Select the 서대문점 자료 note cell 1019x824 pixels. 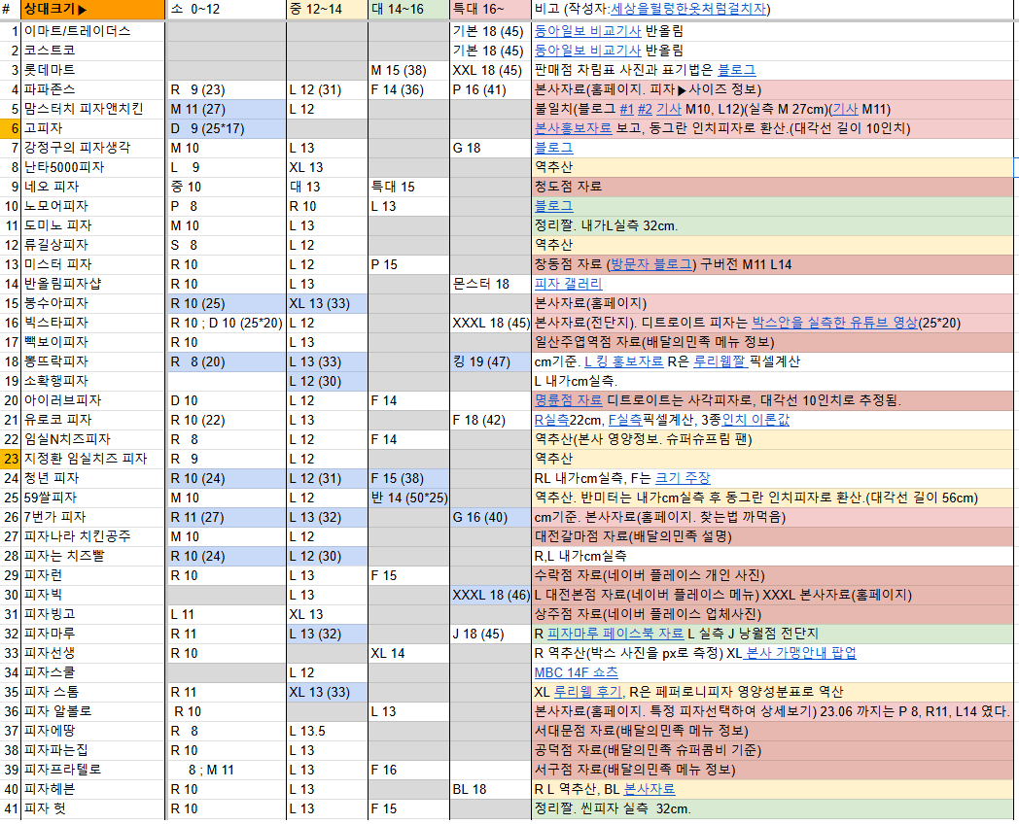coord(773,731)
